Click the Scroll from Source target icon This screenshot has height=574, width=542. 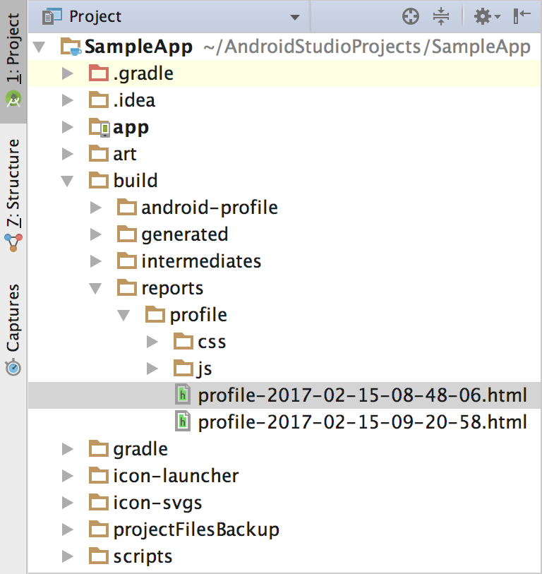pyautogui.click(x=410, y=16)
